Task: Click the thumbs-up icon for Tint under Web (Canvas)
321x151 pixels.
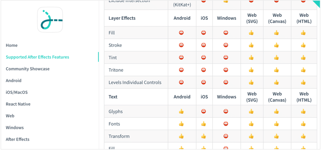Action: pyautogui.click(x=276, y=58)
